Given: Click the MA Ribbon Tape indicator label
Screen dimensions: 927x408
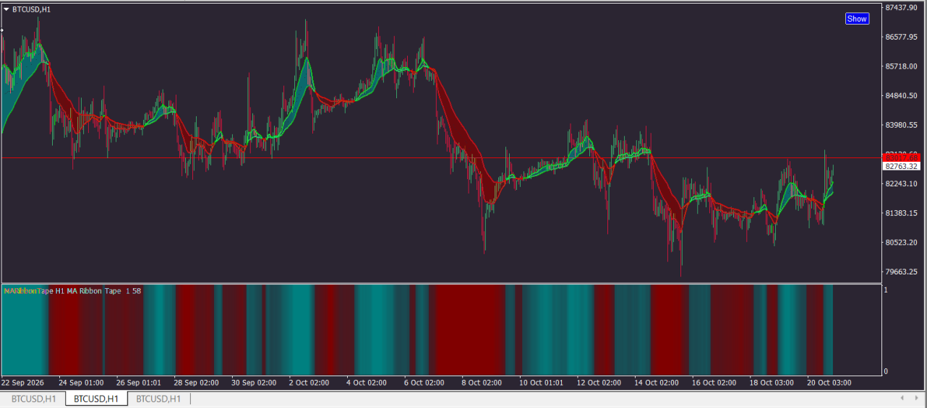Looking at the screenshot, I should (72, 291).
